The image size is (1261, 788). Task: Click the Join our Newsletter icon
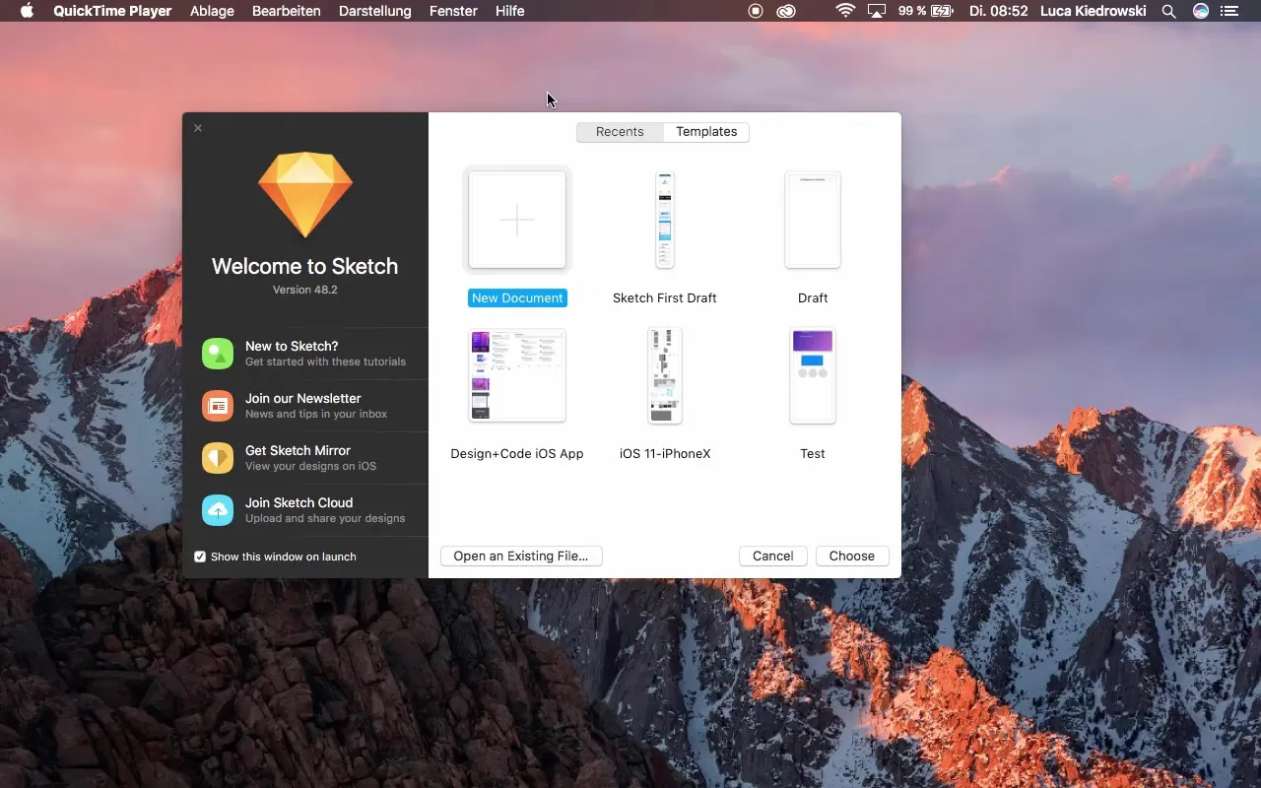218,406
